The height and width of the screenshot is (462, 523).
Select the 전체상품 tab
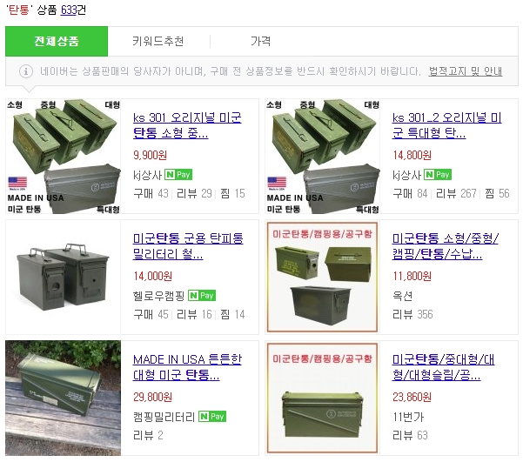57,41
